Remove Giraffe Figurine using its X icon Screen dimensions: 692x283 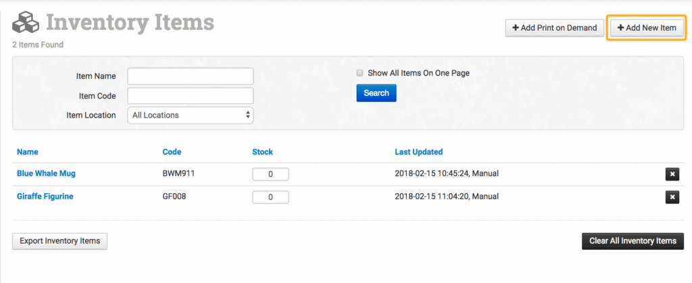tap(672, 197)
